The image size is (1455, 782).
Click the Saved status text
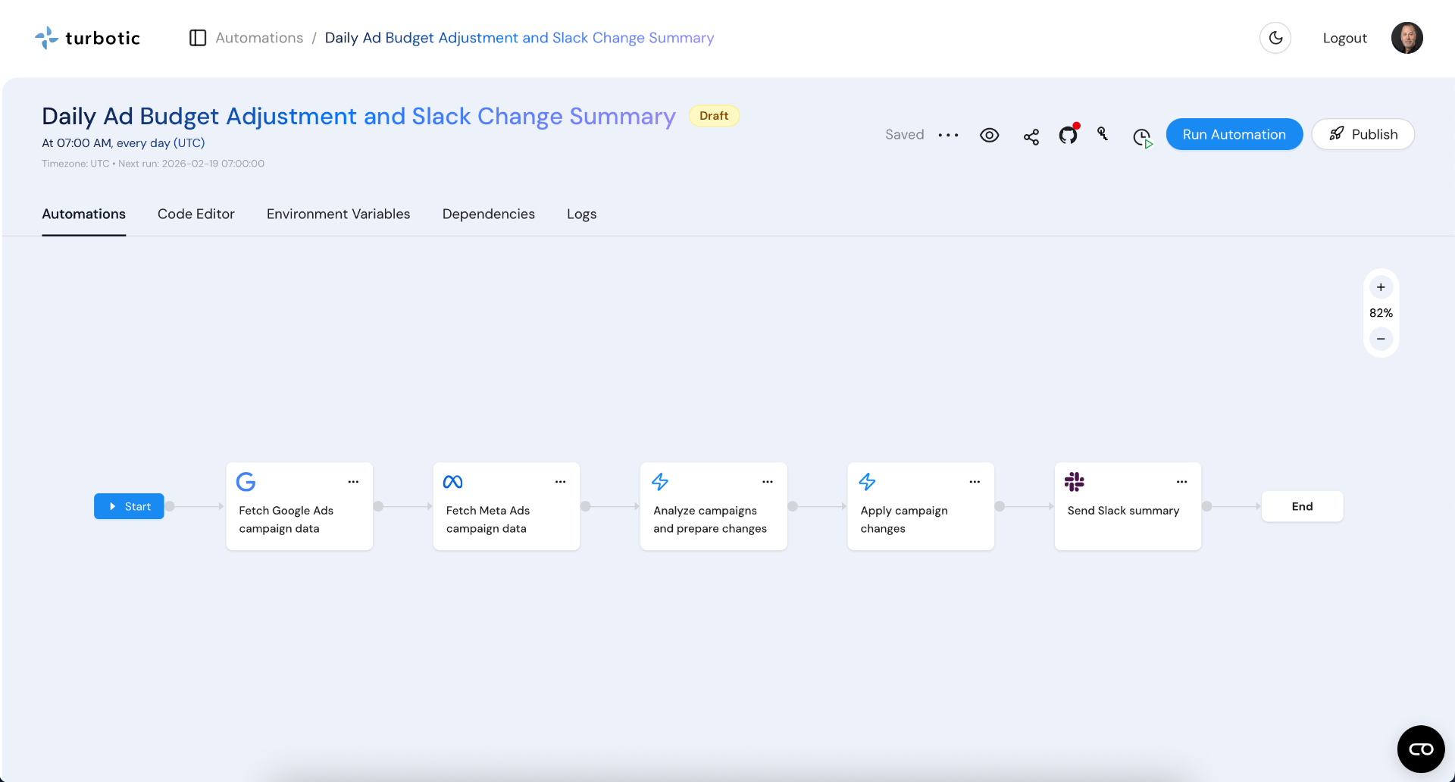(x=904, y=135)
